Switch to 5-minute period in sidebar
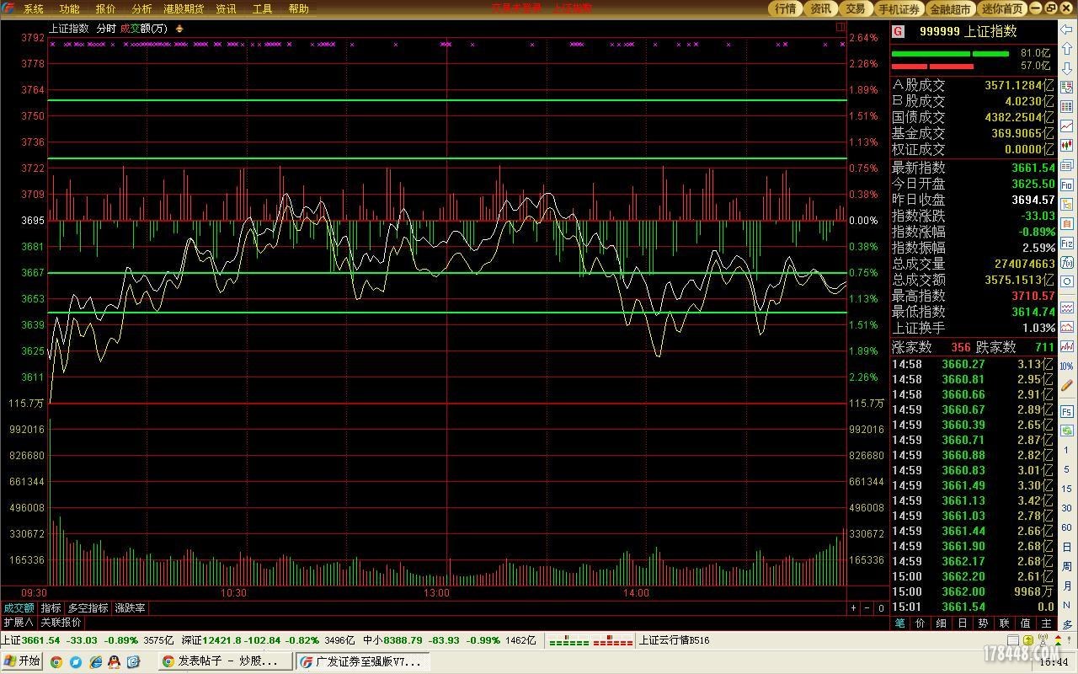The width and height of the screenshot is (1078, 674). pyautogui.click(x=1066, y=469)
